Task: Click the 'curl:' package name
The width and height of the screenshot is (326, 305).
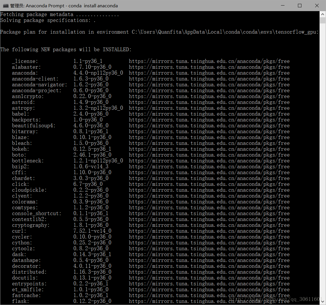Action: tap(19, 231)
